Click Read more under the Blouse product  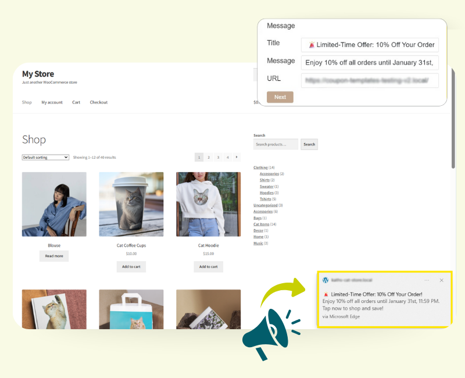tap(54, 256)
